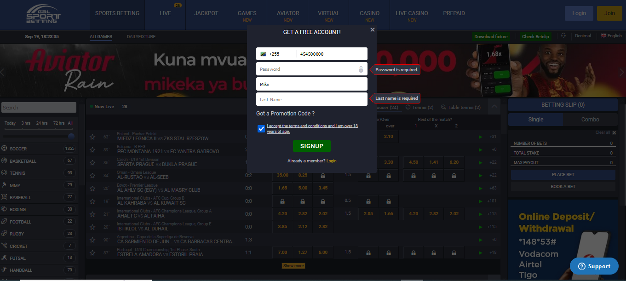Switch to the Daily Fixture tab
The image size is (626, 281).
(x=141, y=36)
